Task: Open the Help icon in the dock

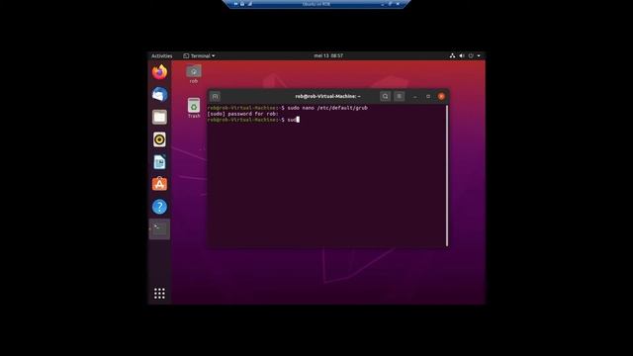Action: pyautogui.click(x=159, y=207)
